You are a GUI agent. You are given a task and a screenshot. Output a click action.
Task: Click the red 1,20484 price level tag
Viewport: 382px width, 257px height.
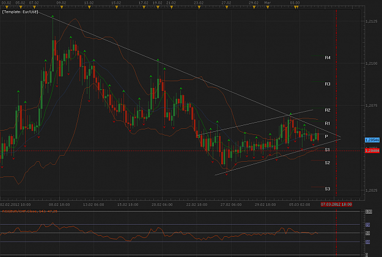[x=372, y=151]
